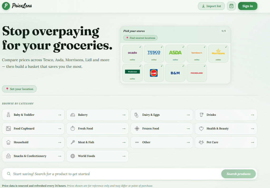Click the Pet Care paw icon
The height and width of the screenshot is (188, 270).
pyautogui.click(x=201, y=142)
